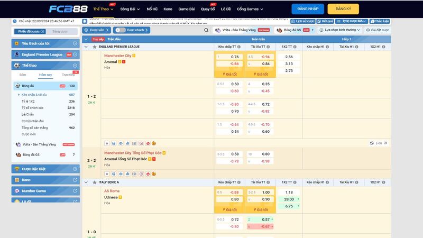Open Lịch sử cược button

(x=302, y=21)
